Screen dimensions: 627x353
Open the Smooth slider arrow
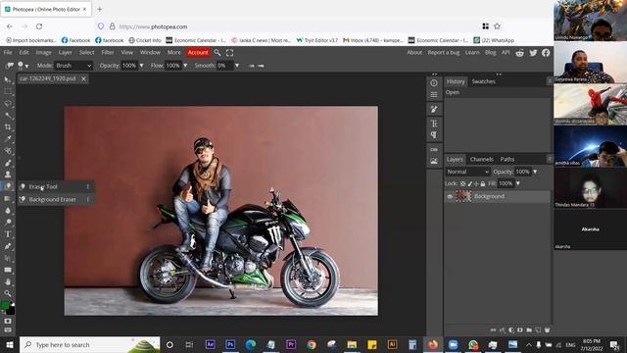pos(237,66)
